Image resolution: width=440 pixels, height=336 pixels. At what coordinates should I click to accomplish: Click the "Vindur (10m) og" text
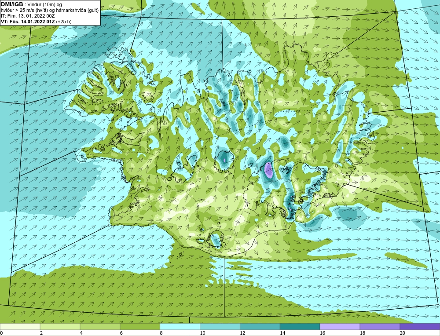click(44, 5)
